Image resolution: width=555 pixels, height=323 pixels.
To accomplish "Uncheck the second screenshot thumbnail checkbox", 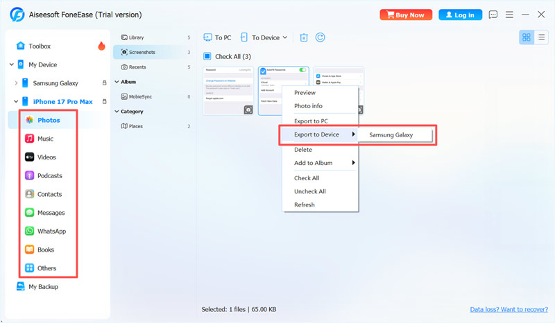I will pyautogui.click(x=264, y=71).
